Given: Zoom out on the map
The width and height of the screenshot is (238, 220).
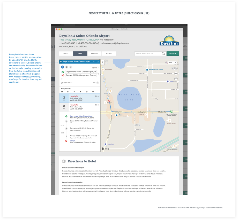Looking at the screenshot, I should click(x=176, y=79).
